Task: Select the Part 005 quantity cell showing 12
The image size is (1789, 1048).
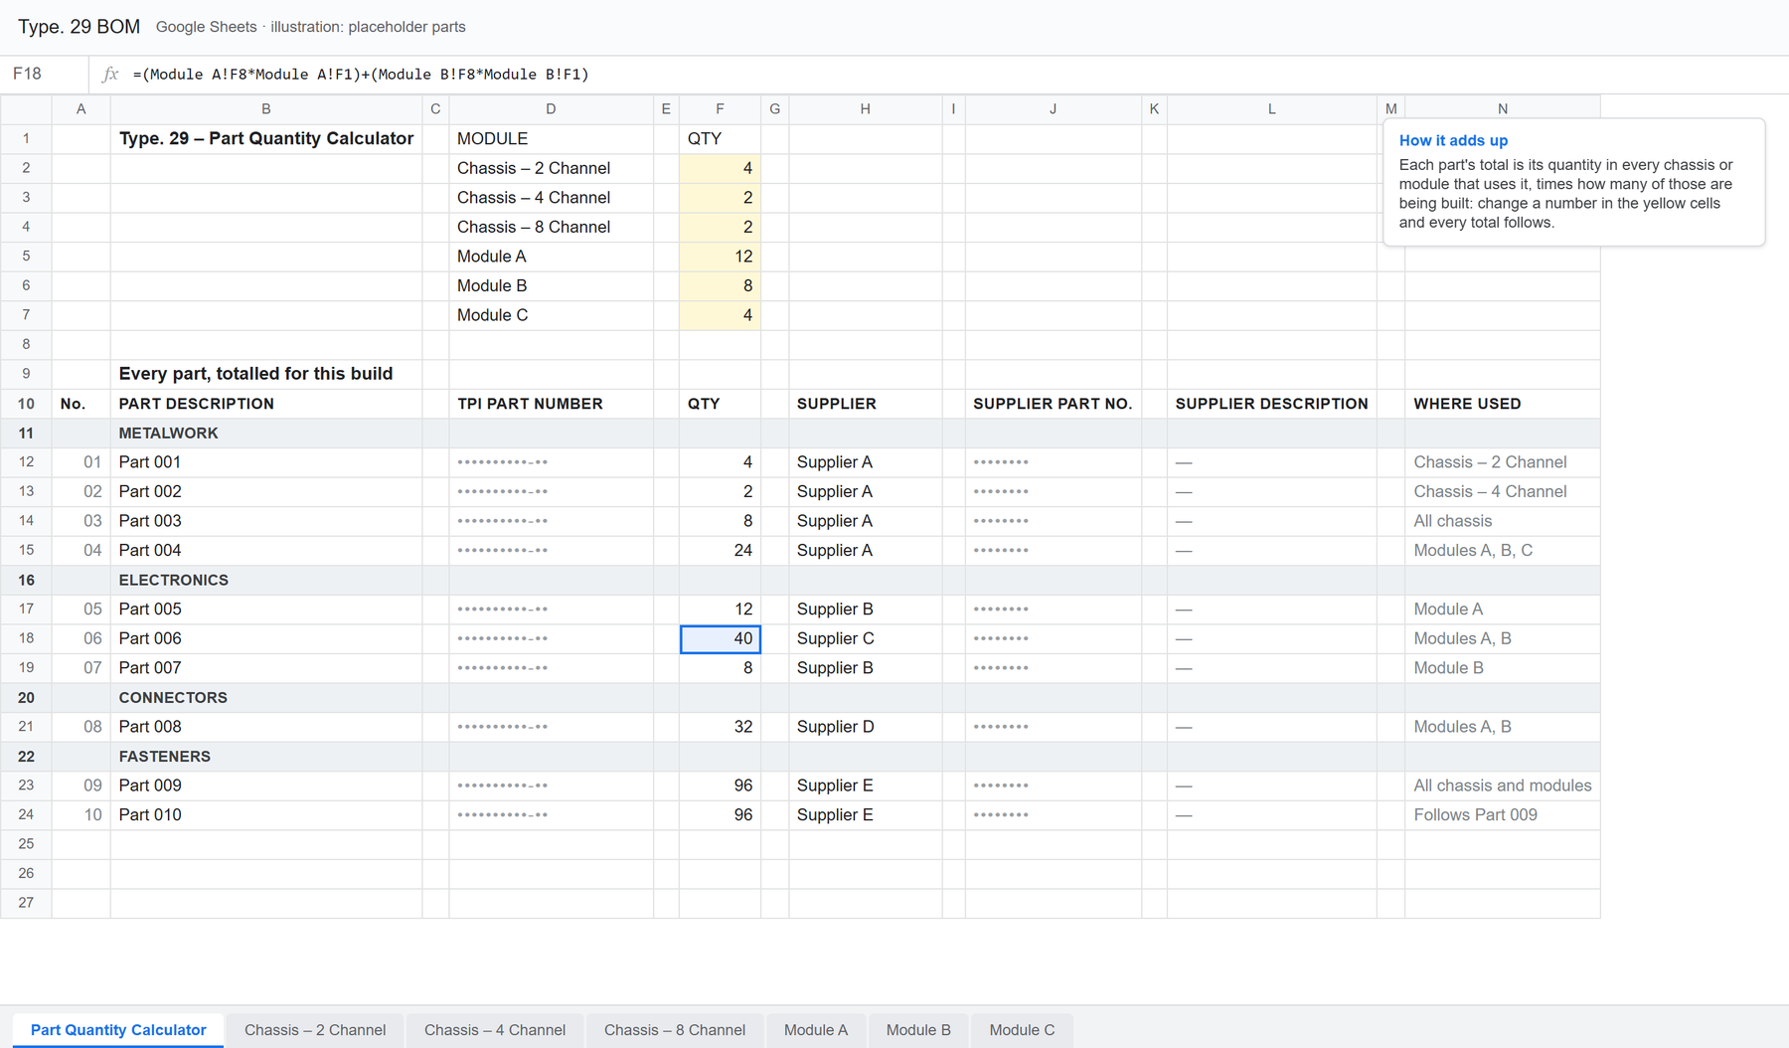Action: 720,610
